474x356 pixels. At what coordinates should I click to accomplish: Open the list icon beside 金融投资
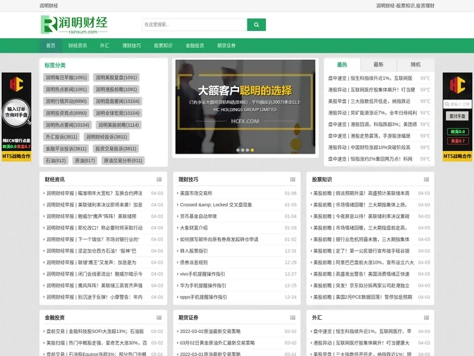(x=159, y=318)
